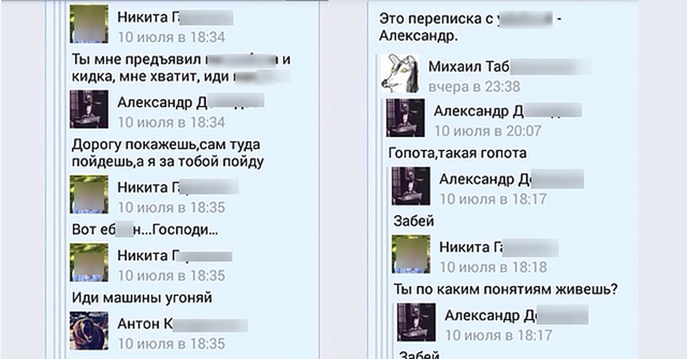
Task: Select the message 'Гопота,такая гопота'
Action: (457, 153)
